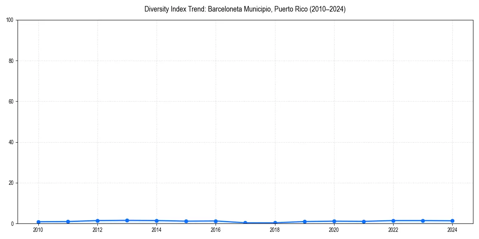This screenshot has height=239, width=479.
Task: Select the 2021 data point marker
Action: pos(364,221)
